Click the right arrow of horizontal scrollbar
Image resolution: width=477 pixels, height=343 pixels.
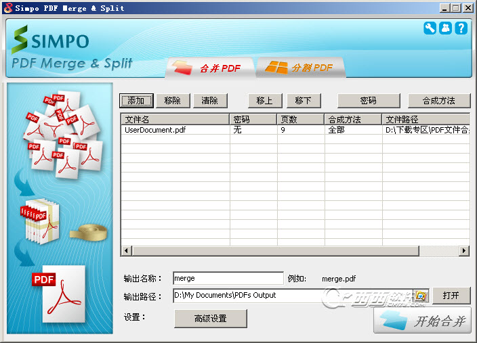pos(464,251)
